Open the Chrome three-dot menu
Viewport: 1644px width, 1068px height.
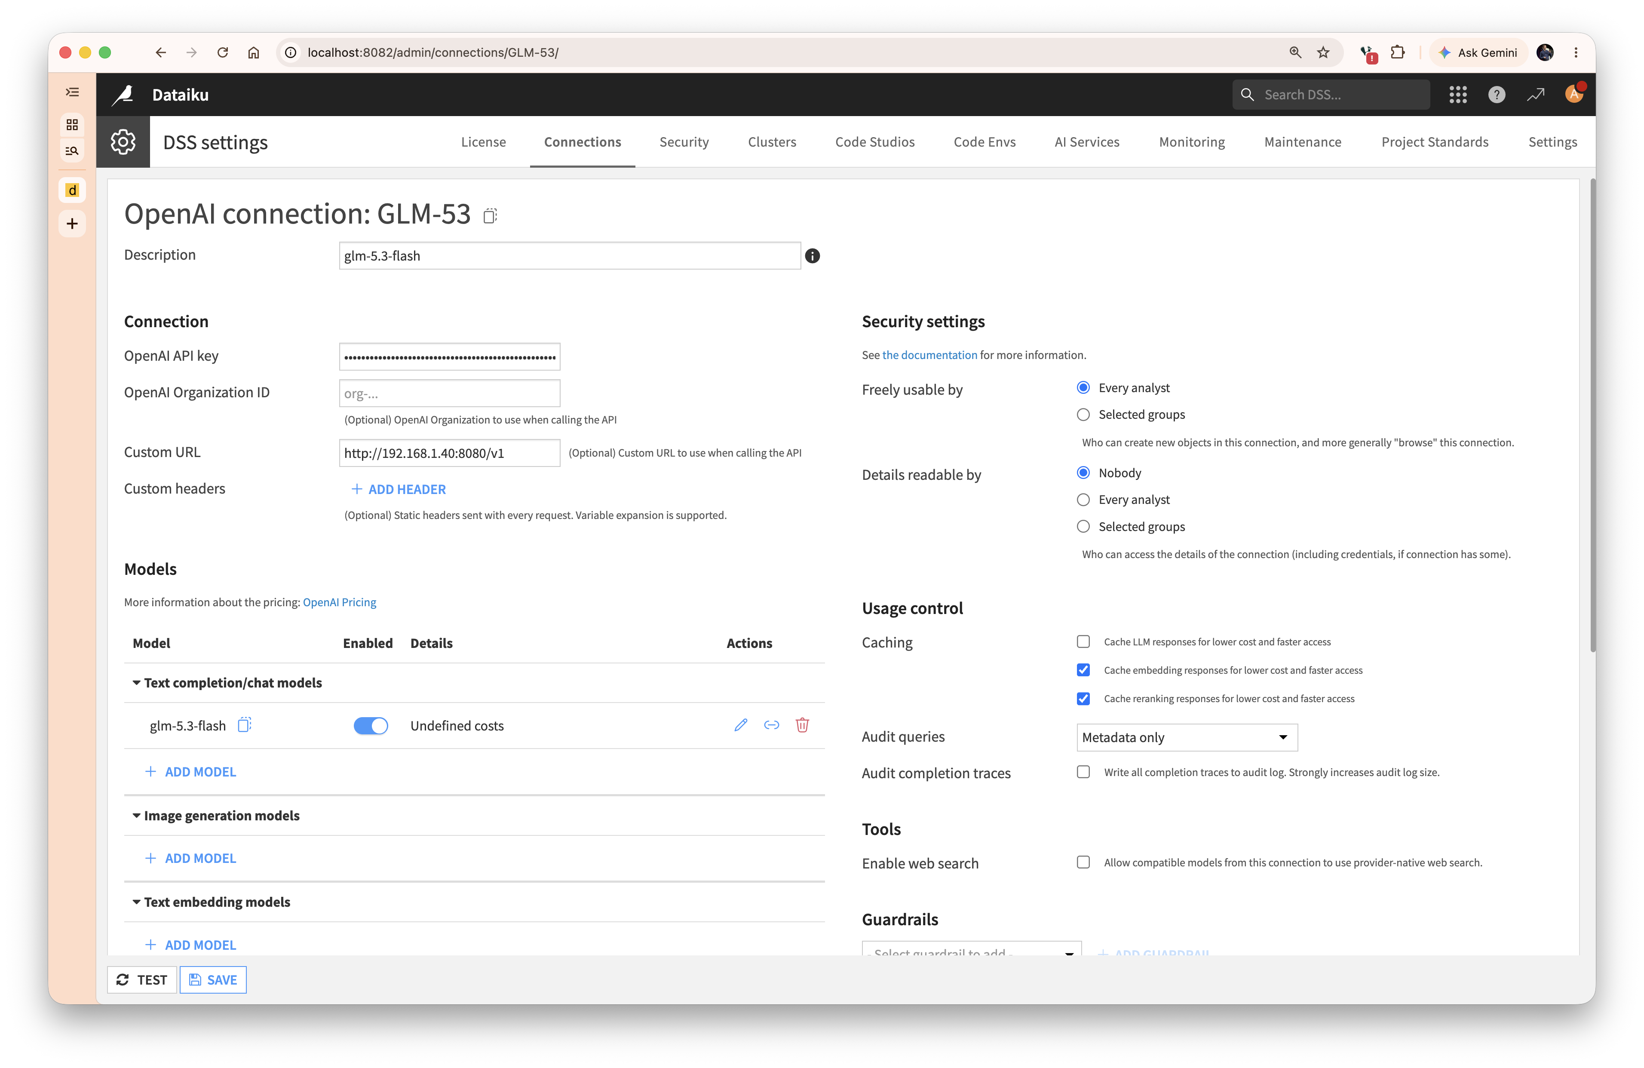[x=1576, y=52]
